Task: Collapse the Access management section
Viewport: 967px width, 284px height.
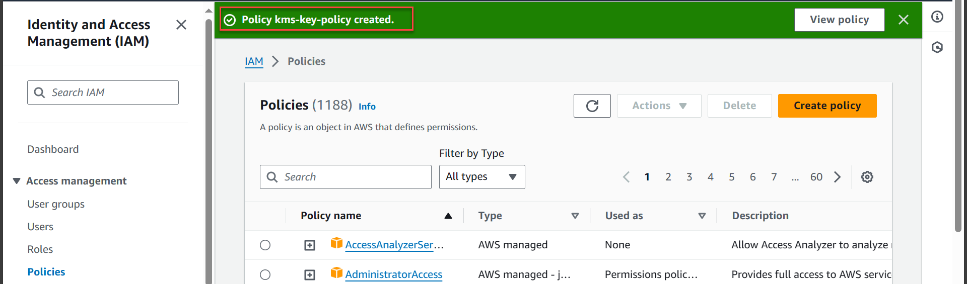Action: coord(17,181)
